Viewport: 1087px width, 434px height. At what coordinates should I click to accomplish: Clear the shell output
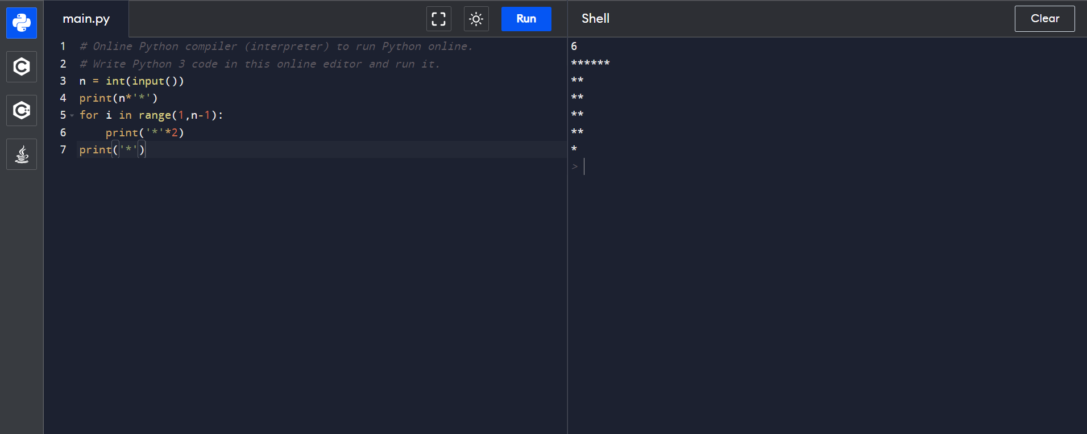(1044, 19)
